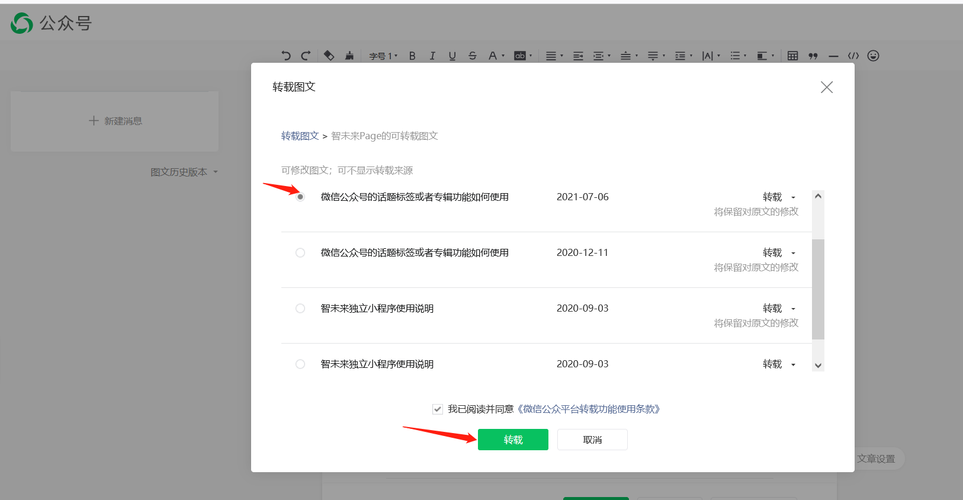
Task: Click the redo arrow in editor toolbar
Action: [306, 56]
